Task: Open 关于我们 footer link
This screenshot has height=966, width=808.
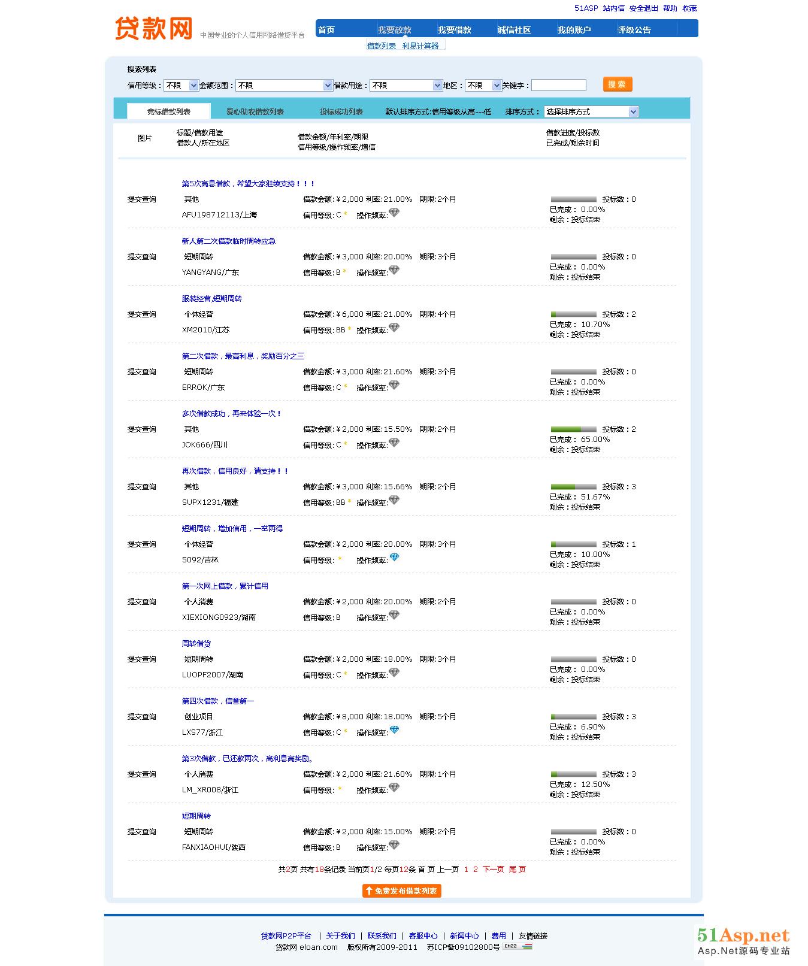Action: tap(341, 936)
